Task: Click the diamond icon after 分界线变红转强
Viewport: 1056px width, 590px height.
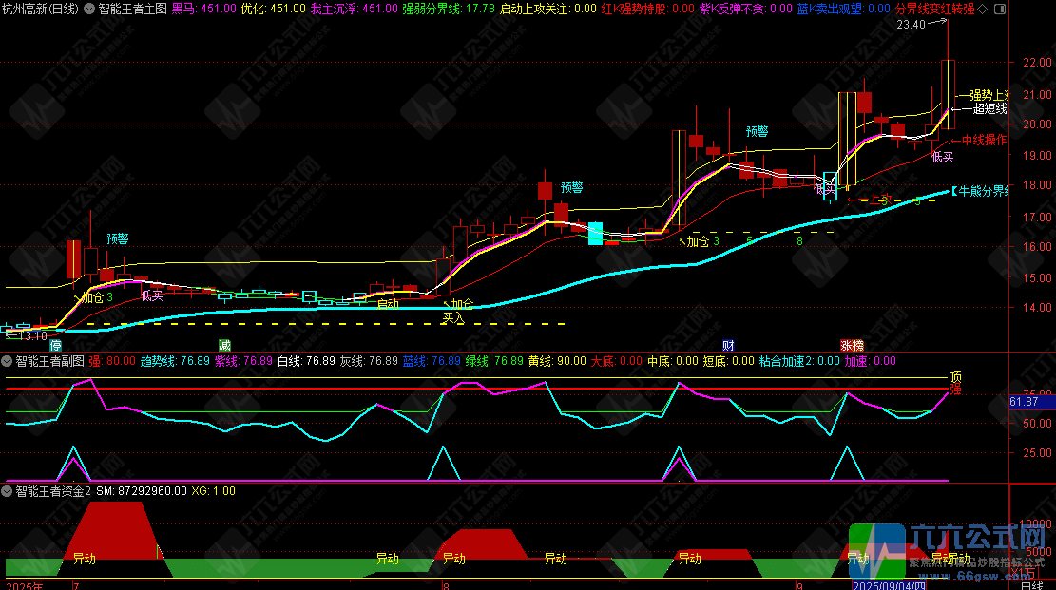Action: pyautogui.click(x=982, y=9)
